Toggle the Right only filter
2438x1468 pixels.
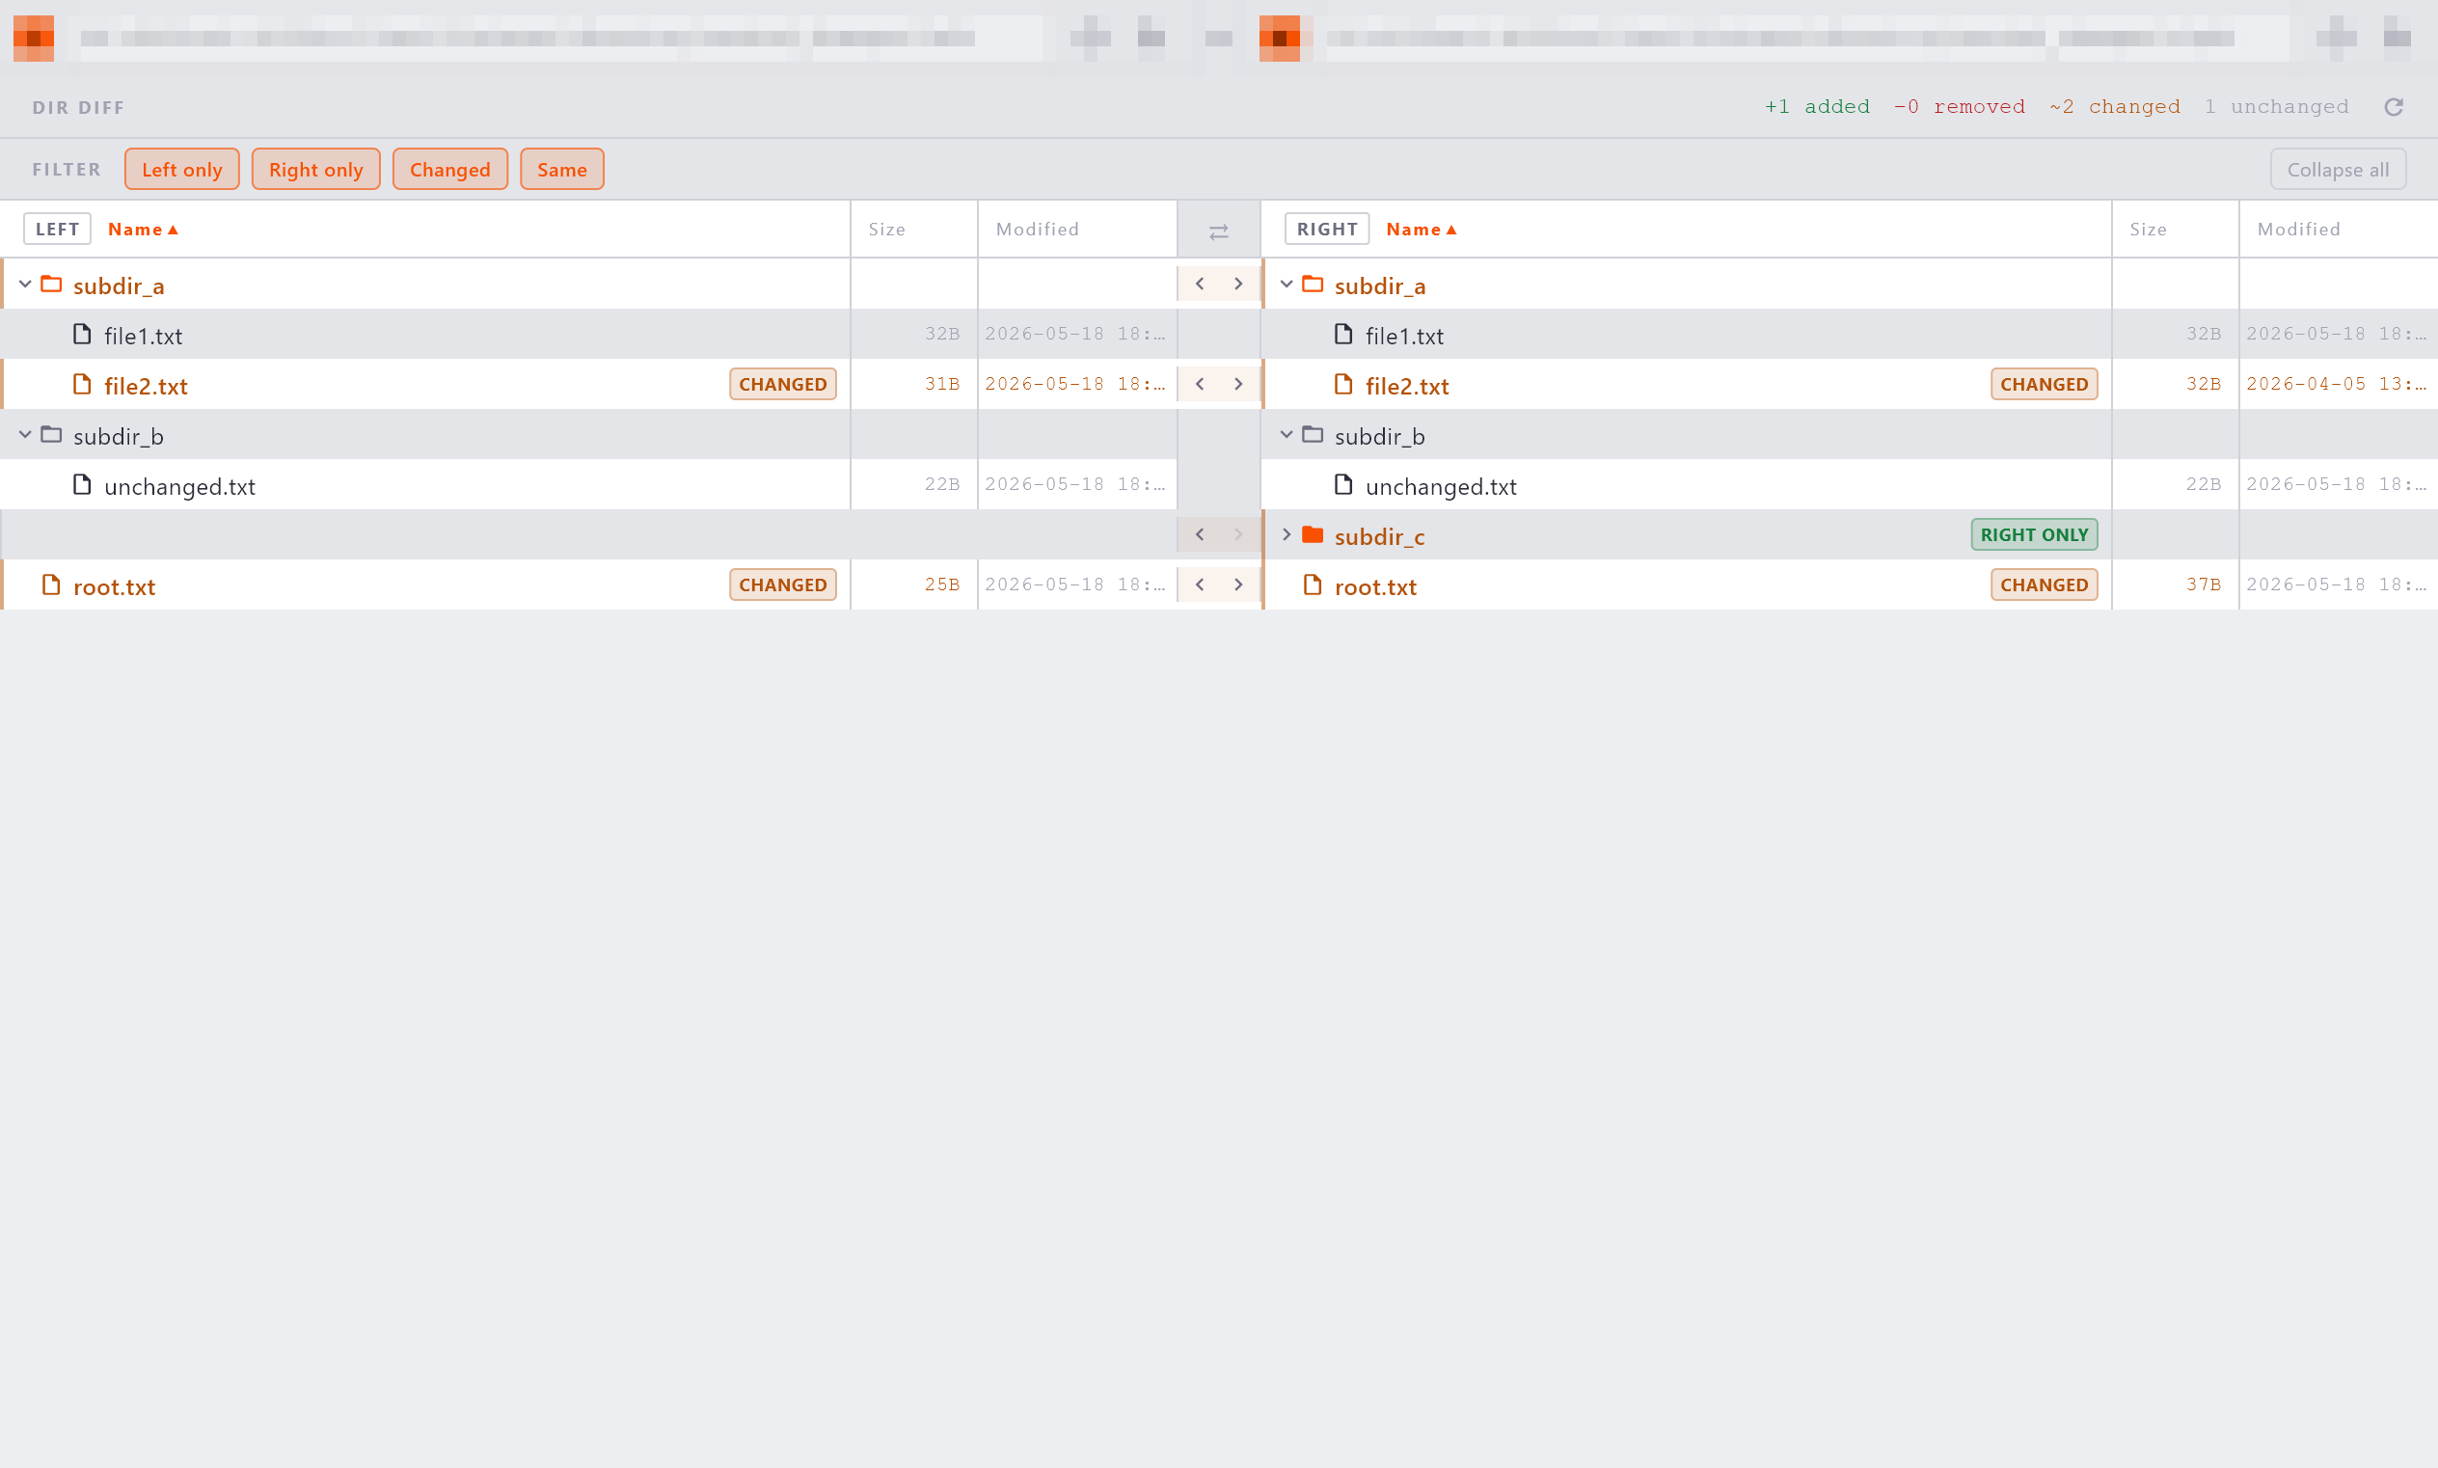[x=316, y=169]
